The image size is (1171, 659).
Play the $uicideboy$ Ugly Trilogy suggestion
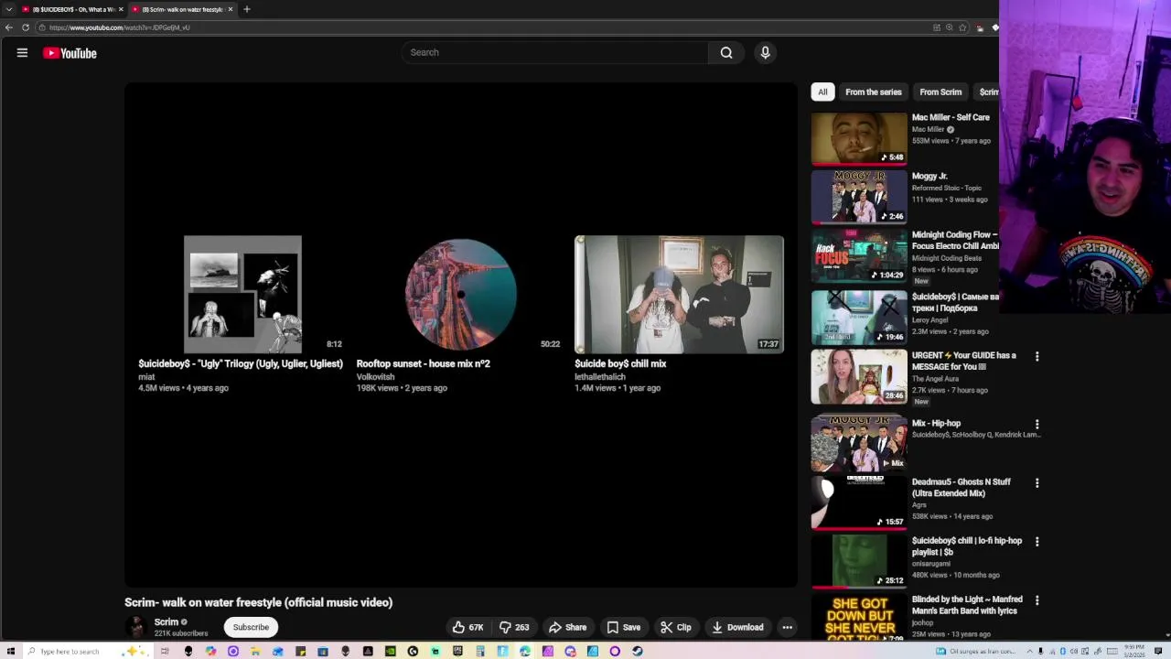coord(242,295)
